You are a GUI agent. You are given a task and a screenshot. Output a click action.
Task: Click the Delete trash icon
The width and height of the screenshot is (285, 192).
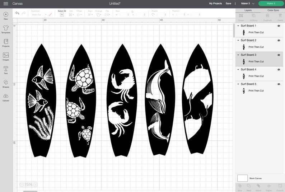pyautogui.click(x=280, y=16)
